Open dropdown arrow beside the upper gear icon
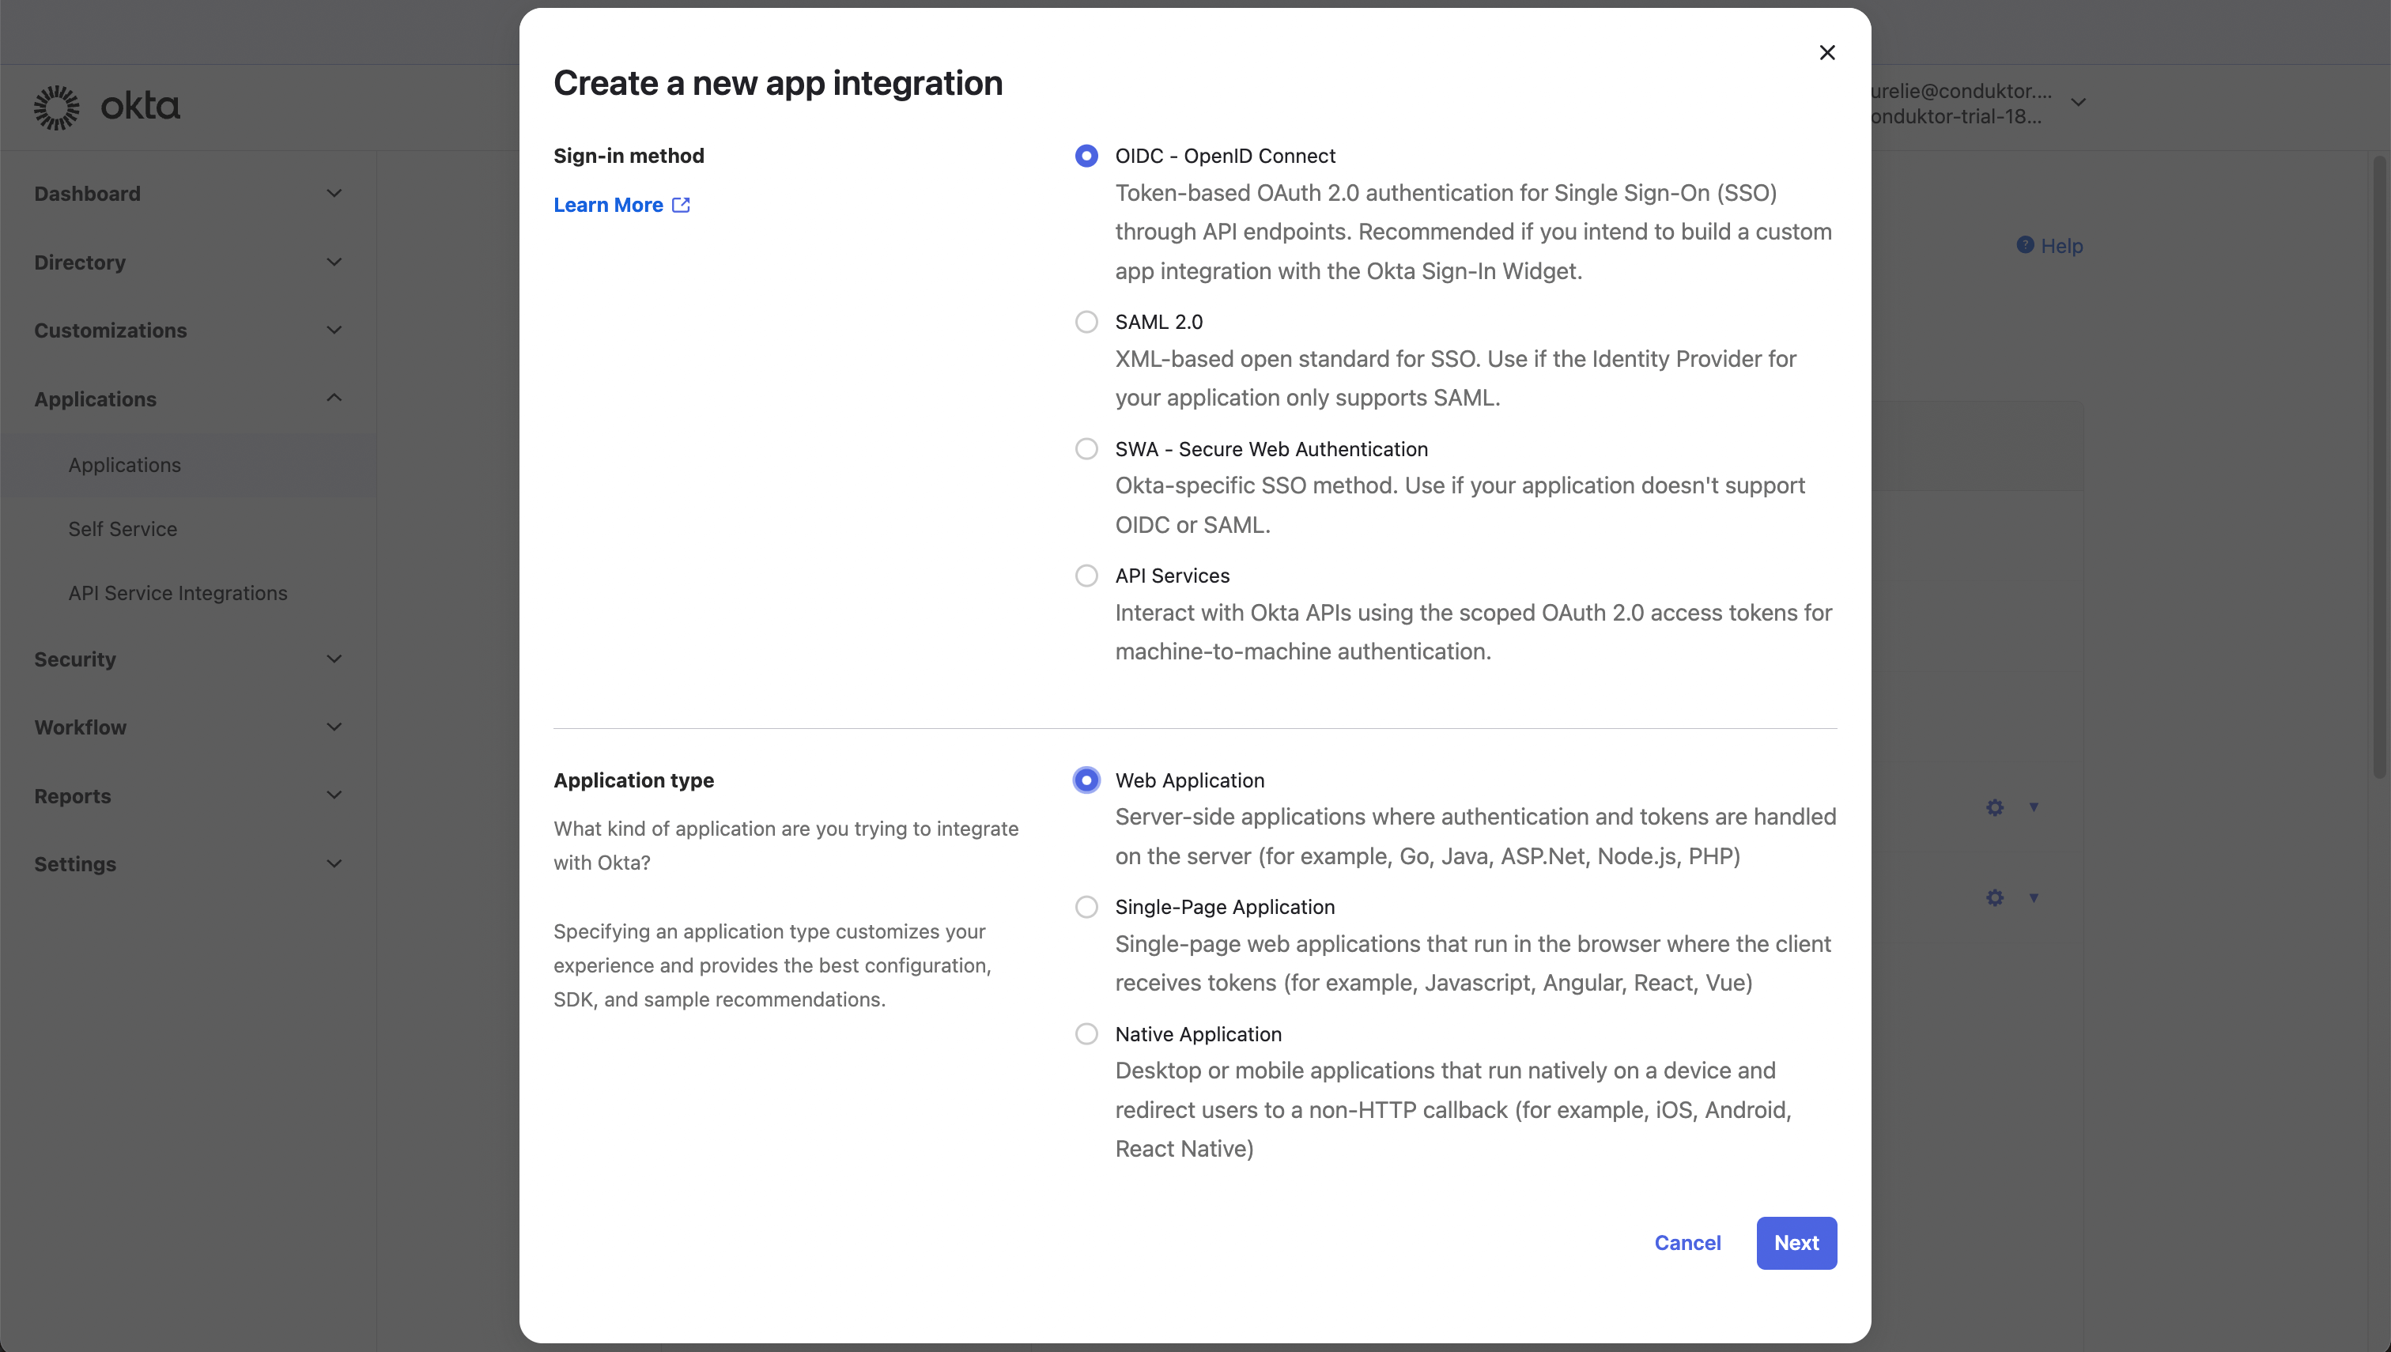The image size is (2391, 1352). tap(2034, 808)
